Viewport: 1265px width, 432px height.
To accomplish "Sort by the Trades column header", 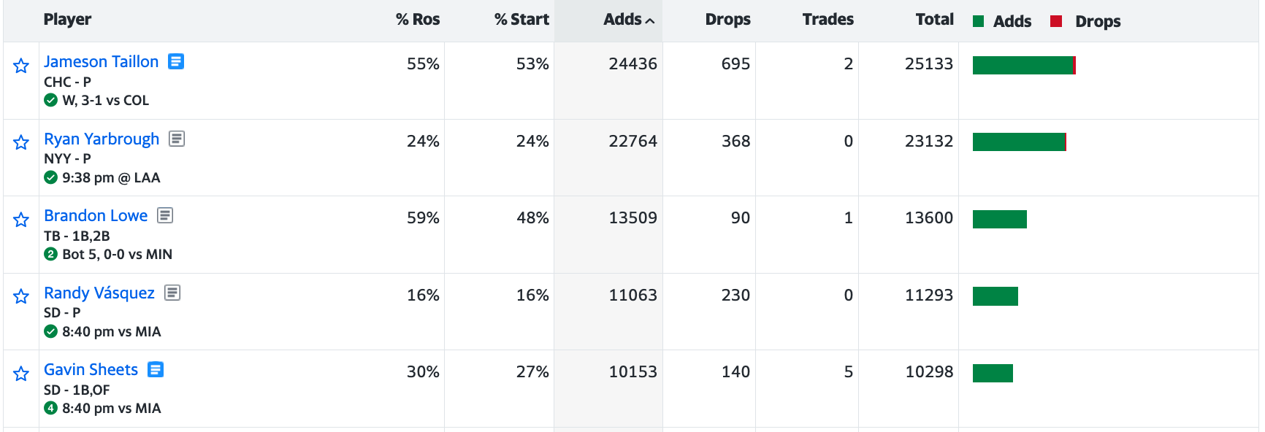I will coord(828,20).
